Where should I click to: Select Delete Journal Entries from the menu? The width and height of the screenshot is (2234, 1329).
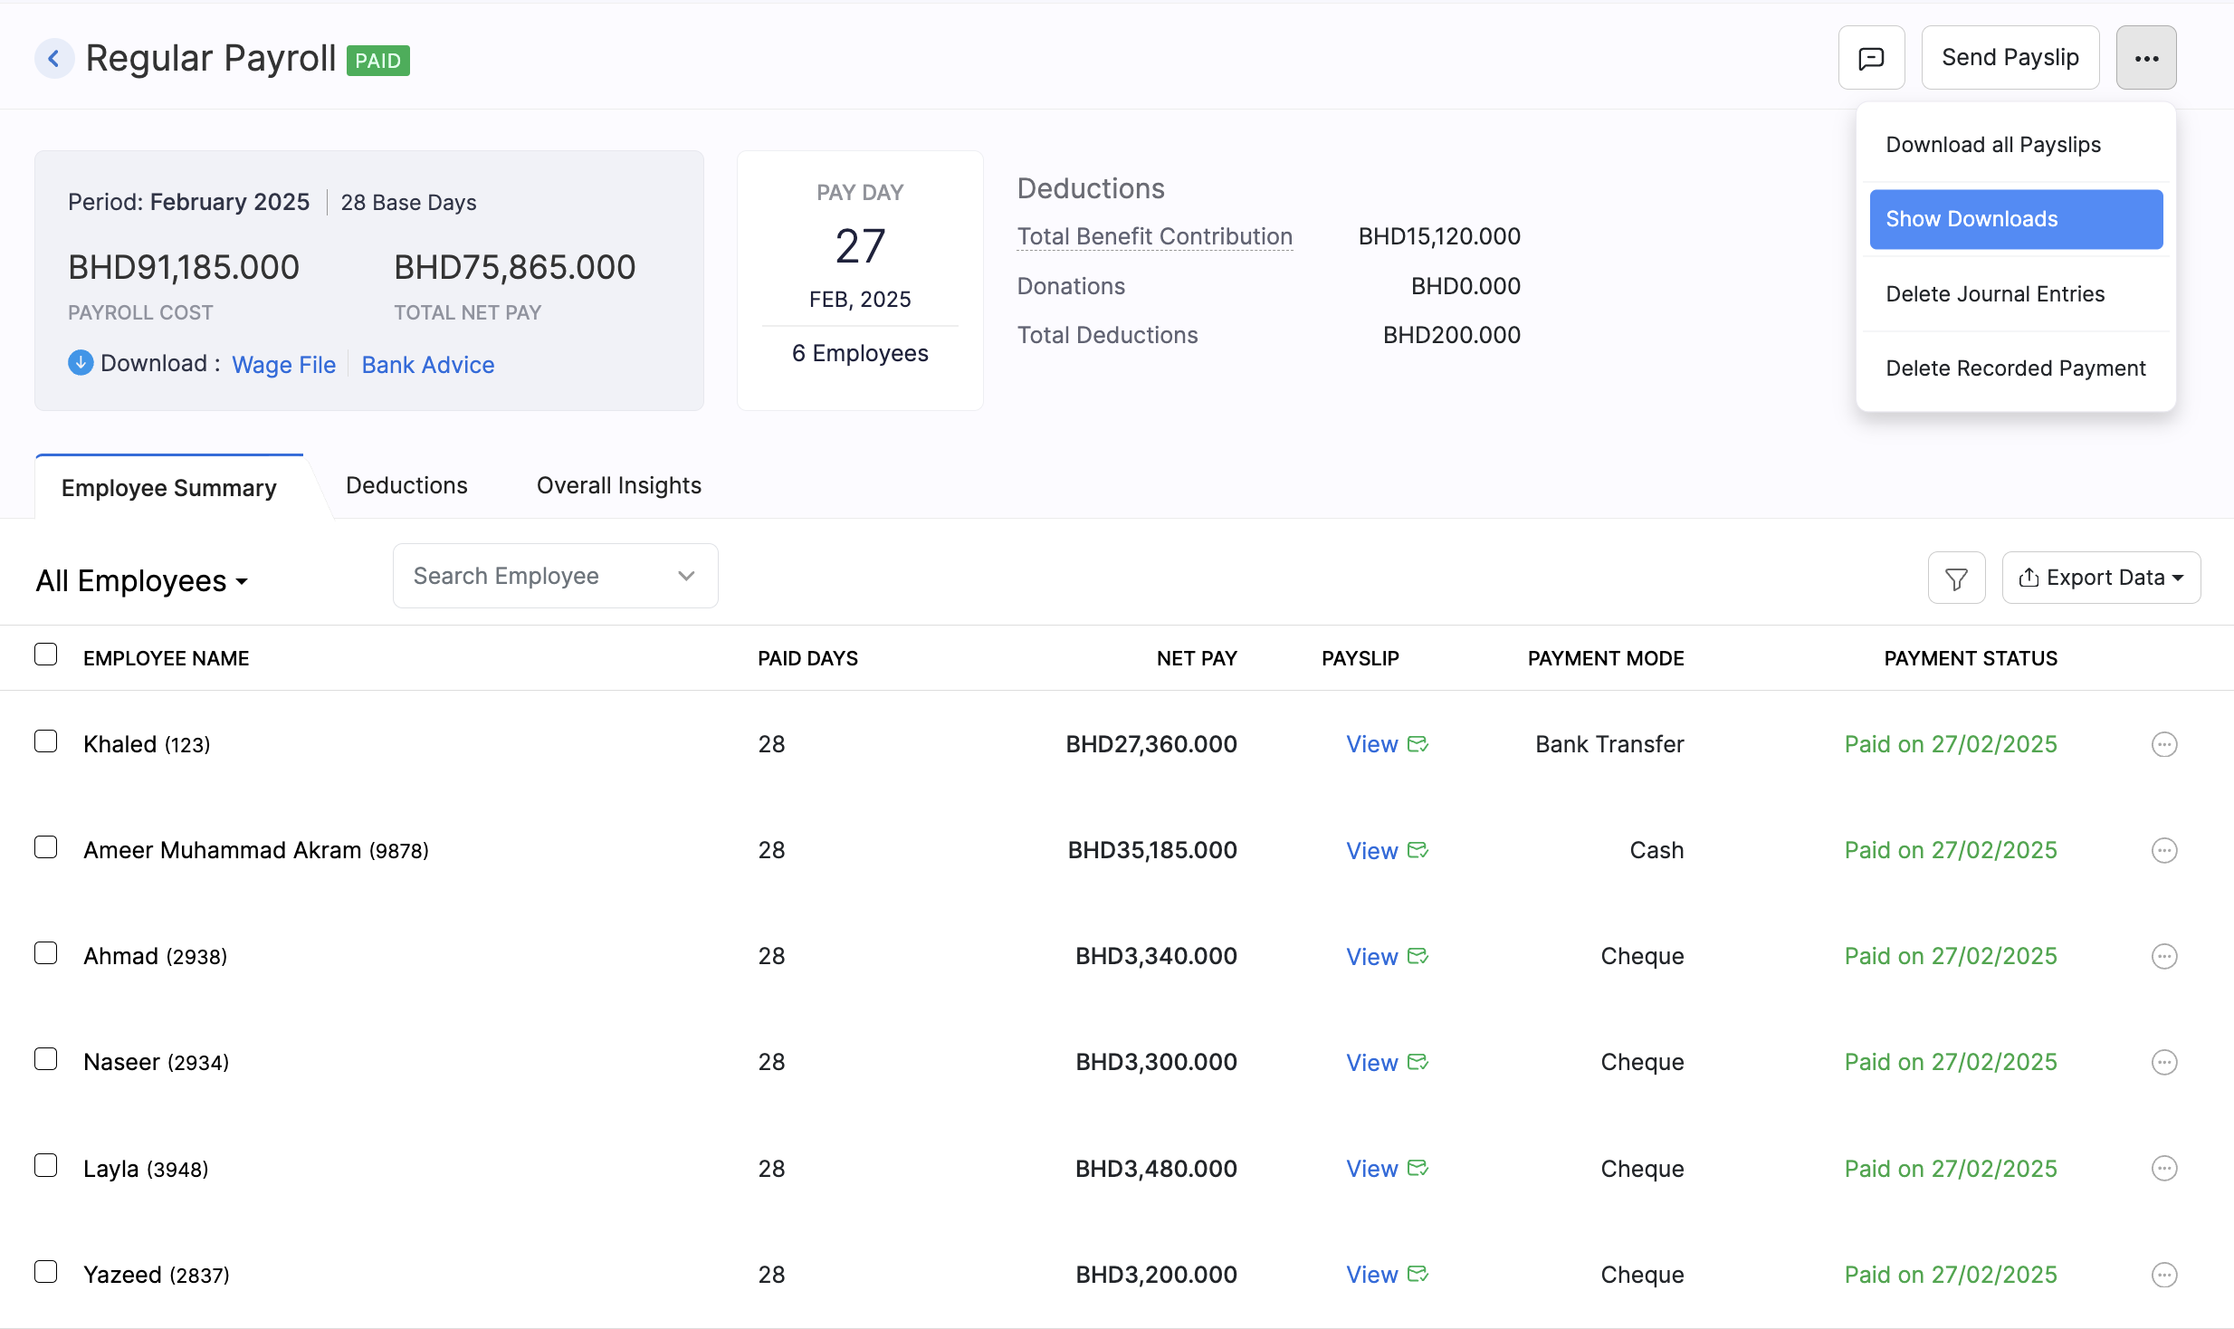click(x=1995, y=293)
